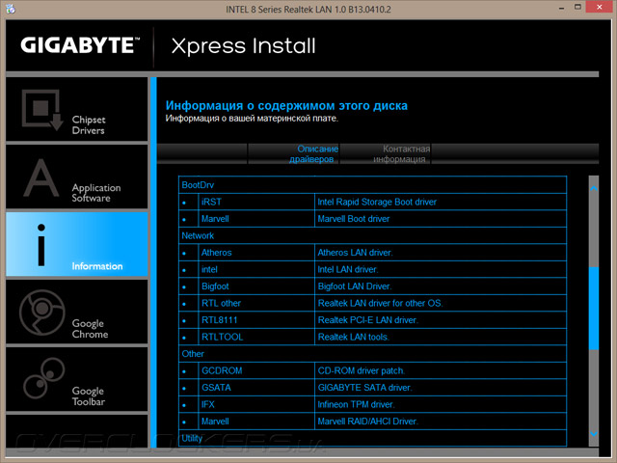Screen dimensions: 617x463
Task: Click the scroll up arrow of driver list
Action: pyautogui.click(x=594, y=189)
